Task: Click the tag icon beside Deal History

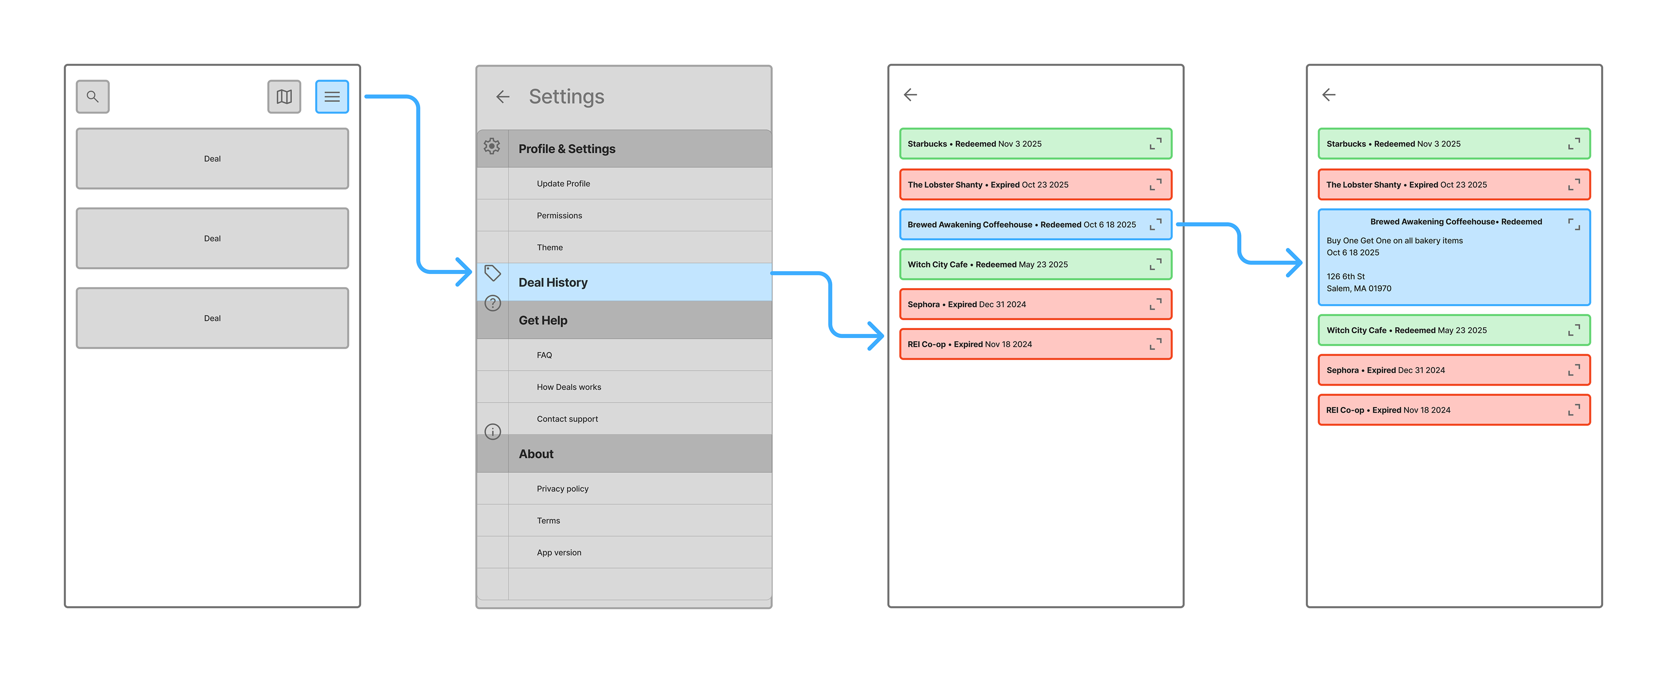Action: (x=492, y=273)
